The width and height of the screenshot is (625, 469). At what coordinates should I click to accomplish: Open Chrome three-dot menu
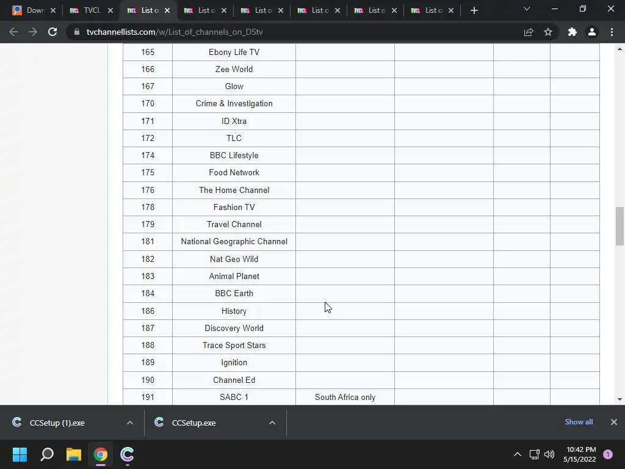coord(612,32)
